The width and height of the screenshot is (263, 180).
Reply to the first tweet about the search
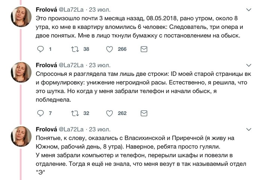(x=41, y=49)
